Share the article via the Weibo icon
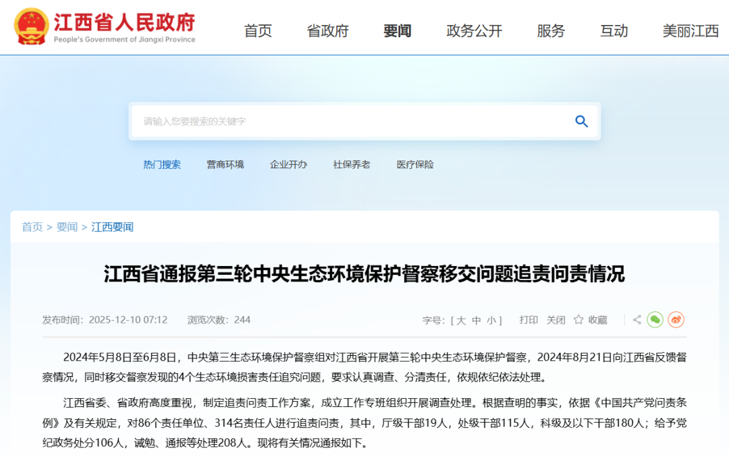 coord(675,319)
